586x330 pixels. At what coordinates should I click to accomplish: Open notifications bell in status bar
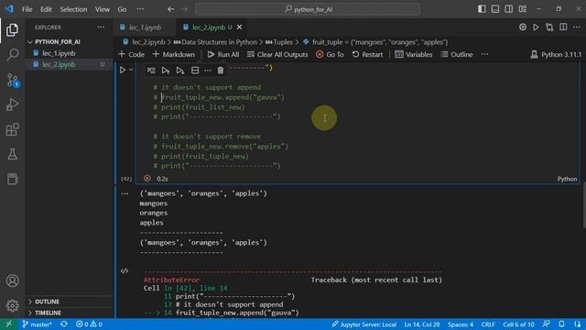561,324
